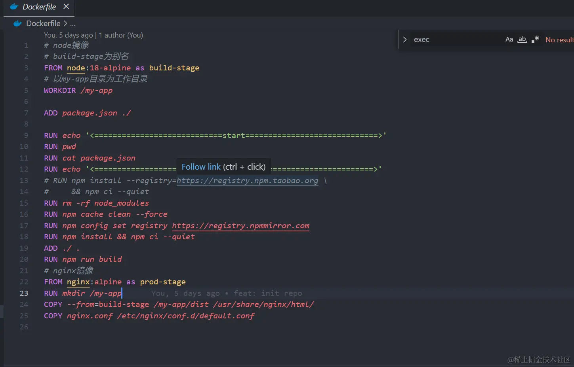Toggle Match Whole Word in find widget

click(522, 40)
